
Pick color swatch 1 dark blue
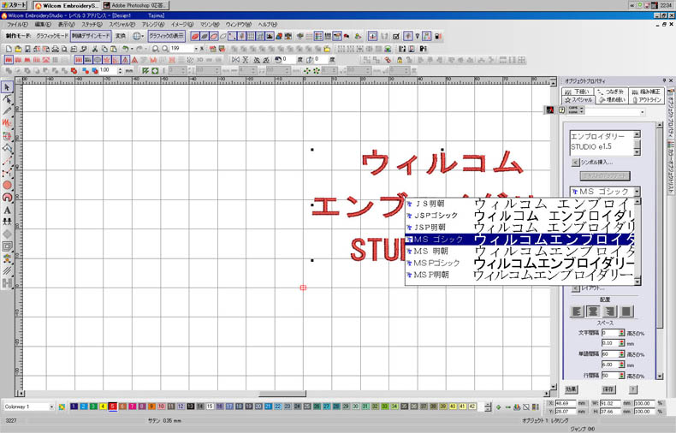(74, 406)
